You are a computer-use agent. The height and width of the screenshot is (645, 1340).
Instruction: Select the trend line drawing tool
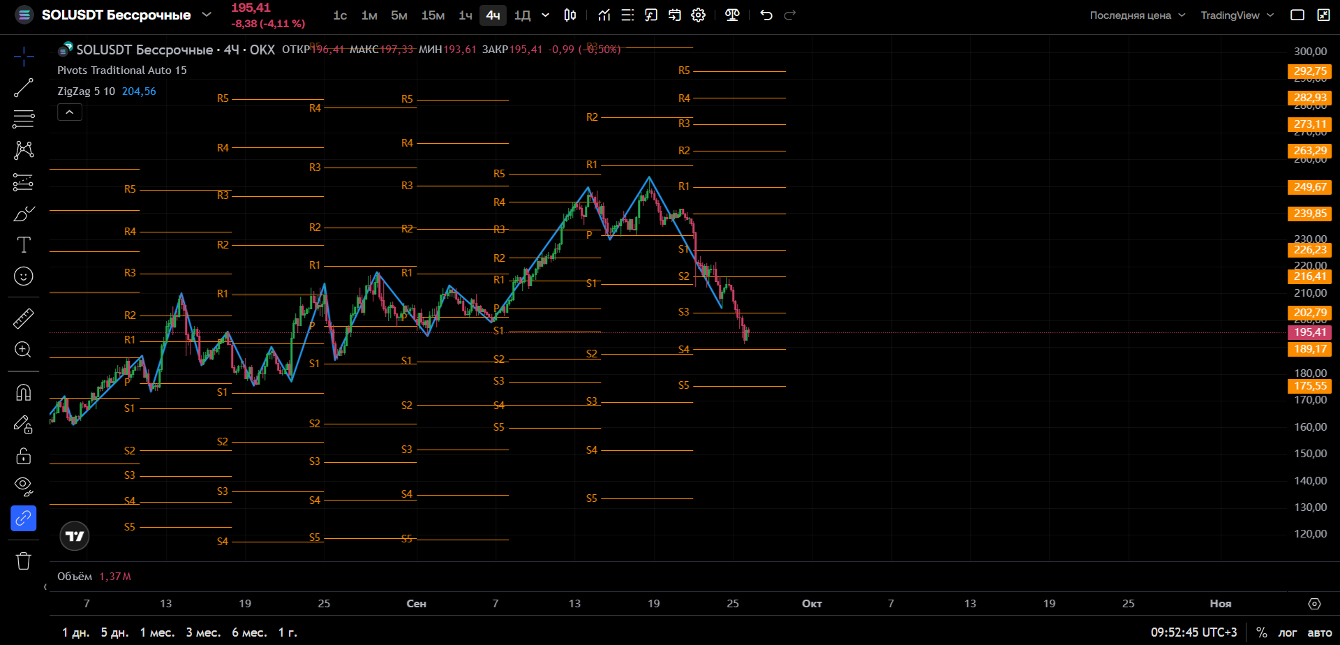click(x=23, y=88)
